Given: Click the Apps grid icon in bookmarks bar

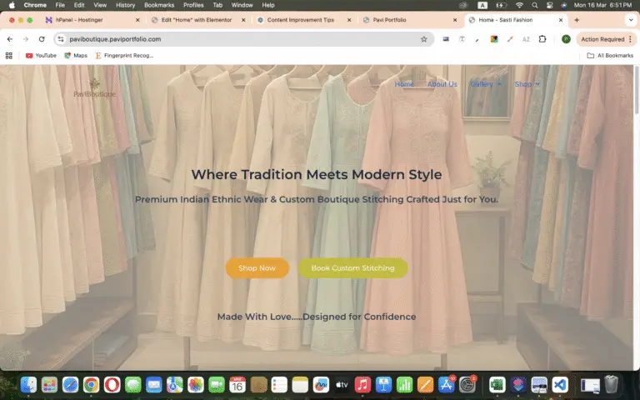Looking at the screenshot, I should click(x=9, y=56).
